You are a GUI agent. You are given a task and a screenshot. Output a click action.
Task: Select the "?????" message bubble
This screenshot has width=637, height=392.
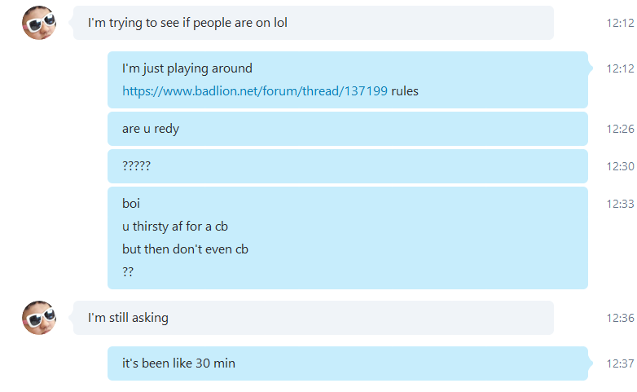tap(348, 166)
